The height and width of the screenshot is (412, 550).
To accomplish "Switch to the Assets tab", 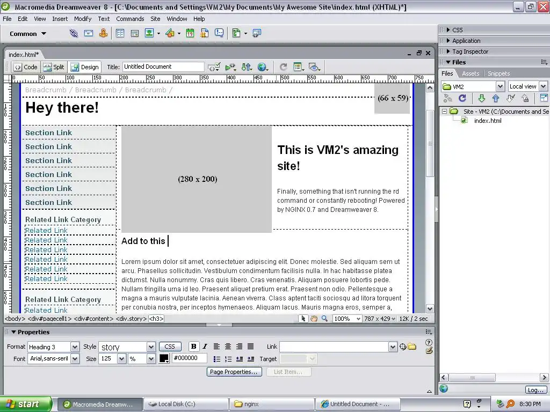I will [471, 73].
